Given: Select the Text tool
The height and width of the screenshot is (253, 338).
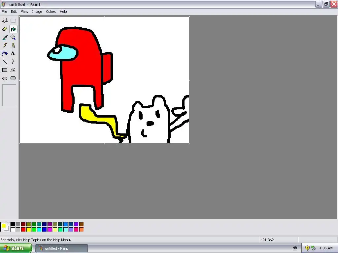Looking at the screenshot, I should (x=13, y=54).
